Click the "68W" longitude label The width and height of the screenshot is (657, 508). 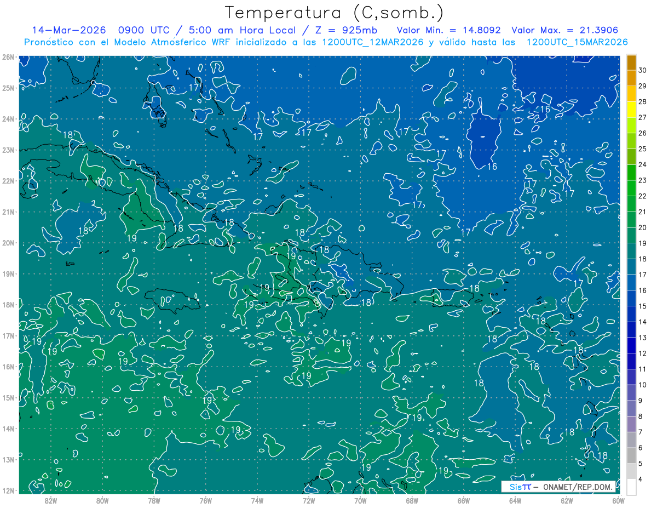point(412,500)
